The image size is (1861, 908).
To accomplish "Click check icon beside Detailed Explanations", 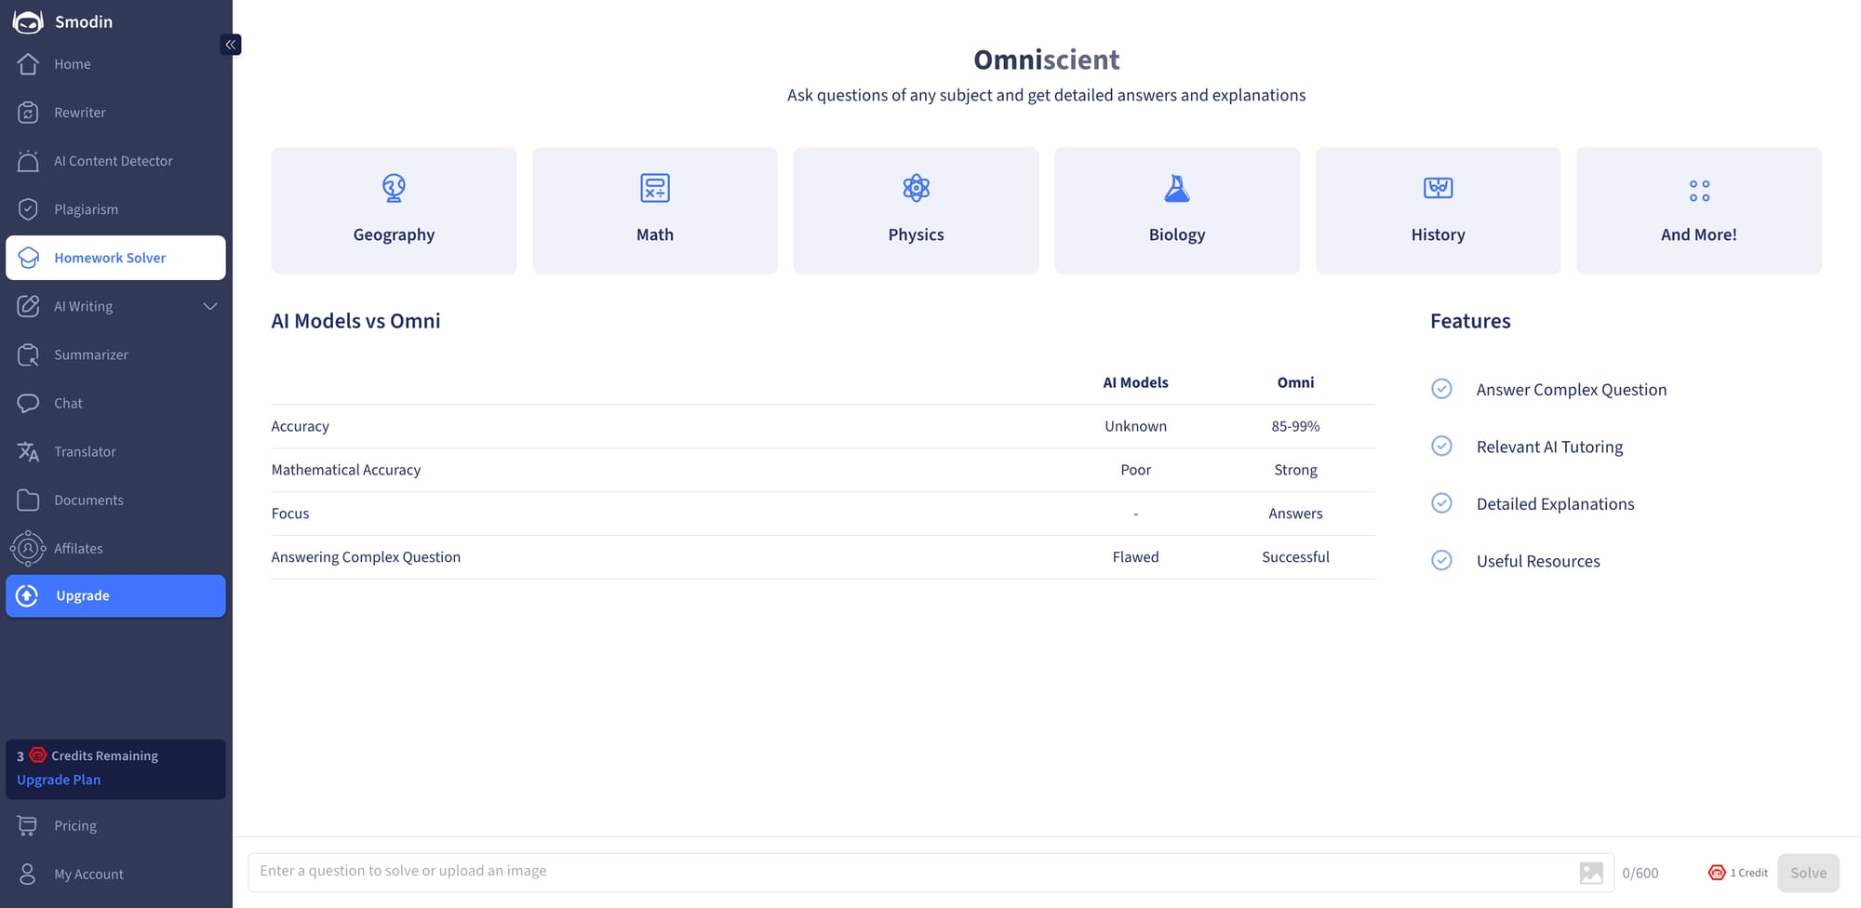I will [x=1441, y=503].
